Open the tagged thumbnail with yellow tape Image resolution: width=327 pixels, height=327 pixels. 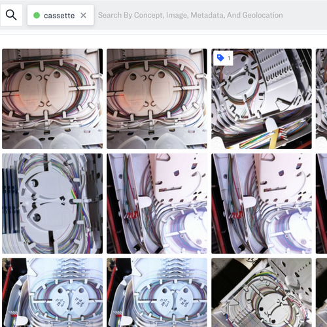pyautogui.click(x=262, y=99)
